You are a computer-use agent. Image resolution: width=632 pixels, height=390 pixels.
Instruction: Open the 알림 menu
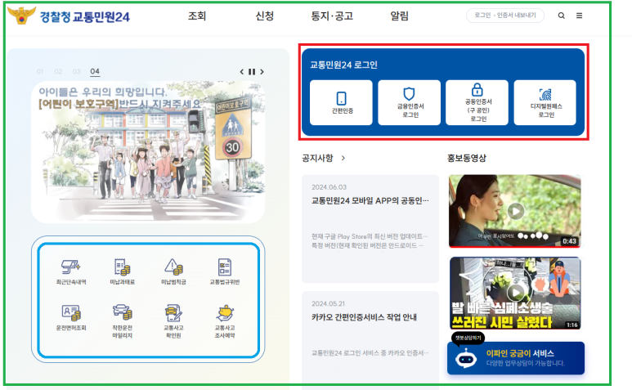click(x=400, y=16)
